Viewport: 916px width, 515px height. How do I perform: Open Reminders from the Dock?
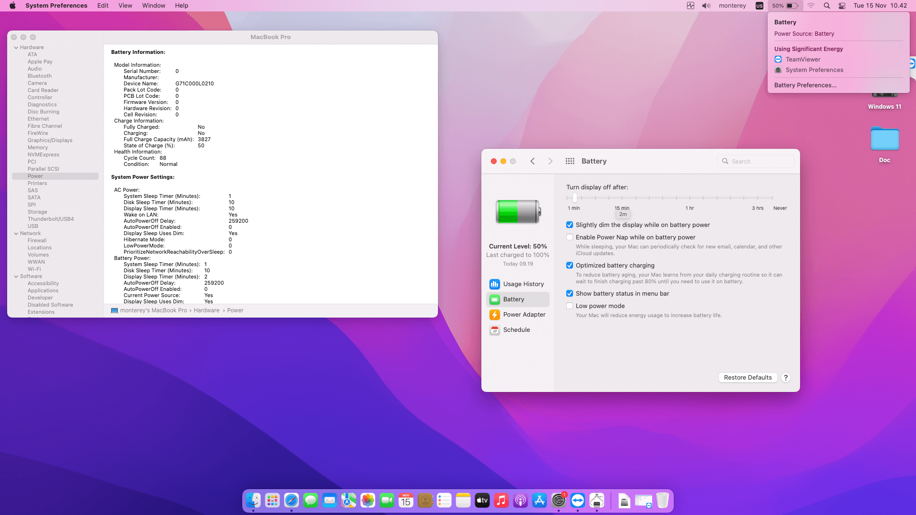pos(444,500)
